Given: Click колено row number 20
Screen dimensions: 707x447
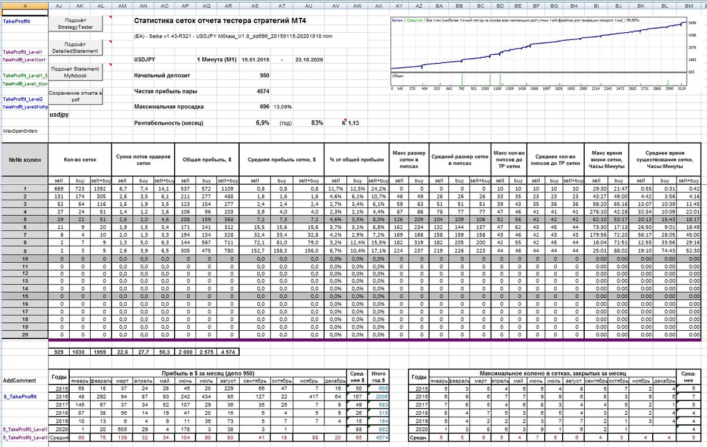Looking at the screenshot, I should click(x=25, y=335).
